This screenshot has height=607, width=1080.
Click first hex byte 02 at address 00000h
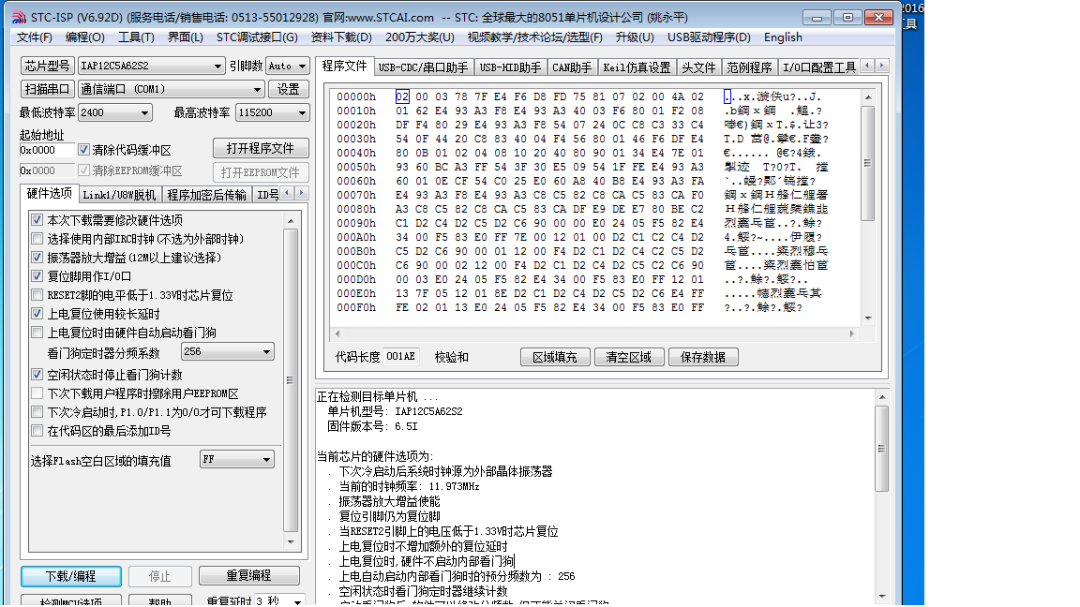pyautogui.click(x=402, y=97)
